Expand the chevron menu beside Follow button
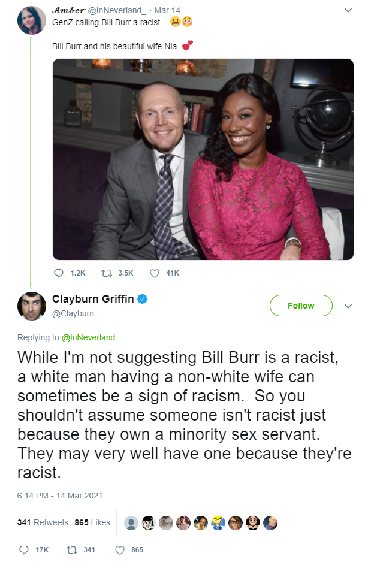368x568 pixels. pos(348,306)
